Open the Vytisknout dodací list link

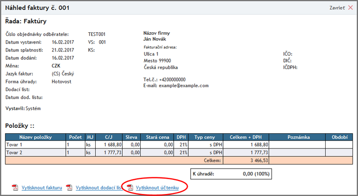coord(97,188)
